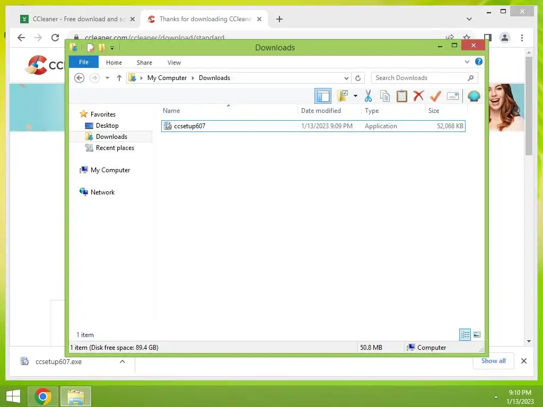Click the ccsetup607 application file icon
The width and height of the screenshot is (543, 407).
168,126
